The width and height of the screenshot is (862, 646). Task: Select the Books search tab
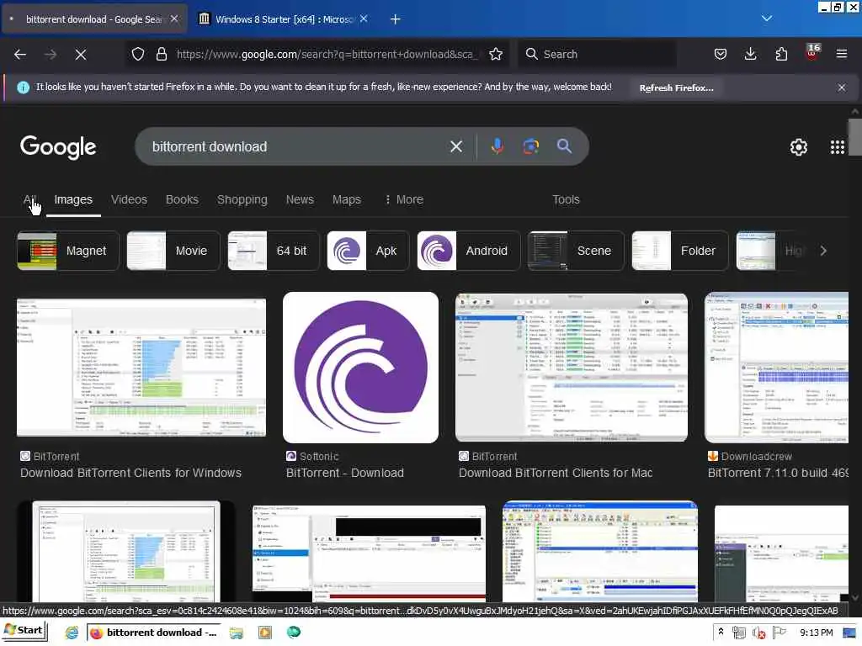coord(182,199)
